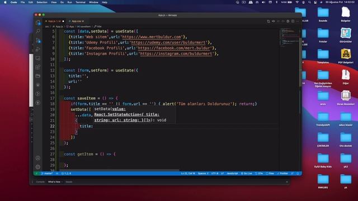Open the Edit menu
This screenshot has width=358, height=201.
click(x=31, y=2)
